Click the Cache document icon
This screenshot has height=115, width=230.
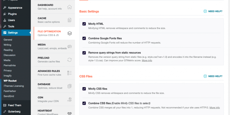(70, 20)
